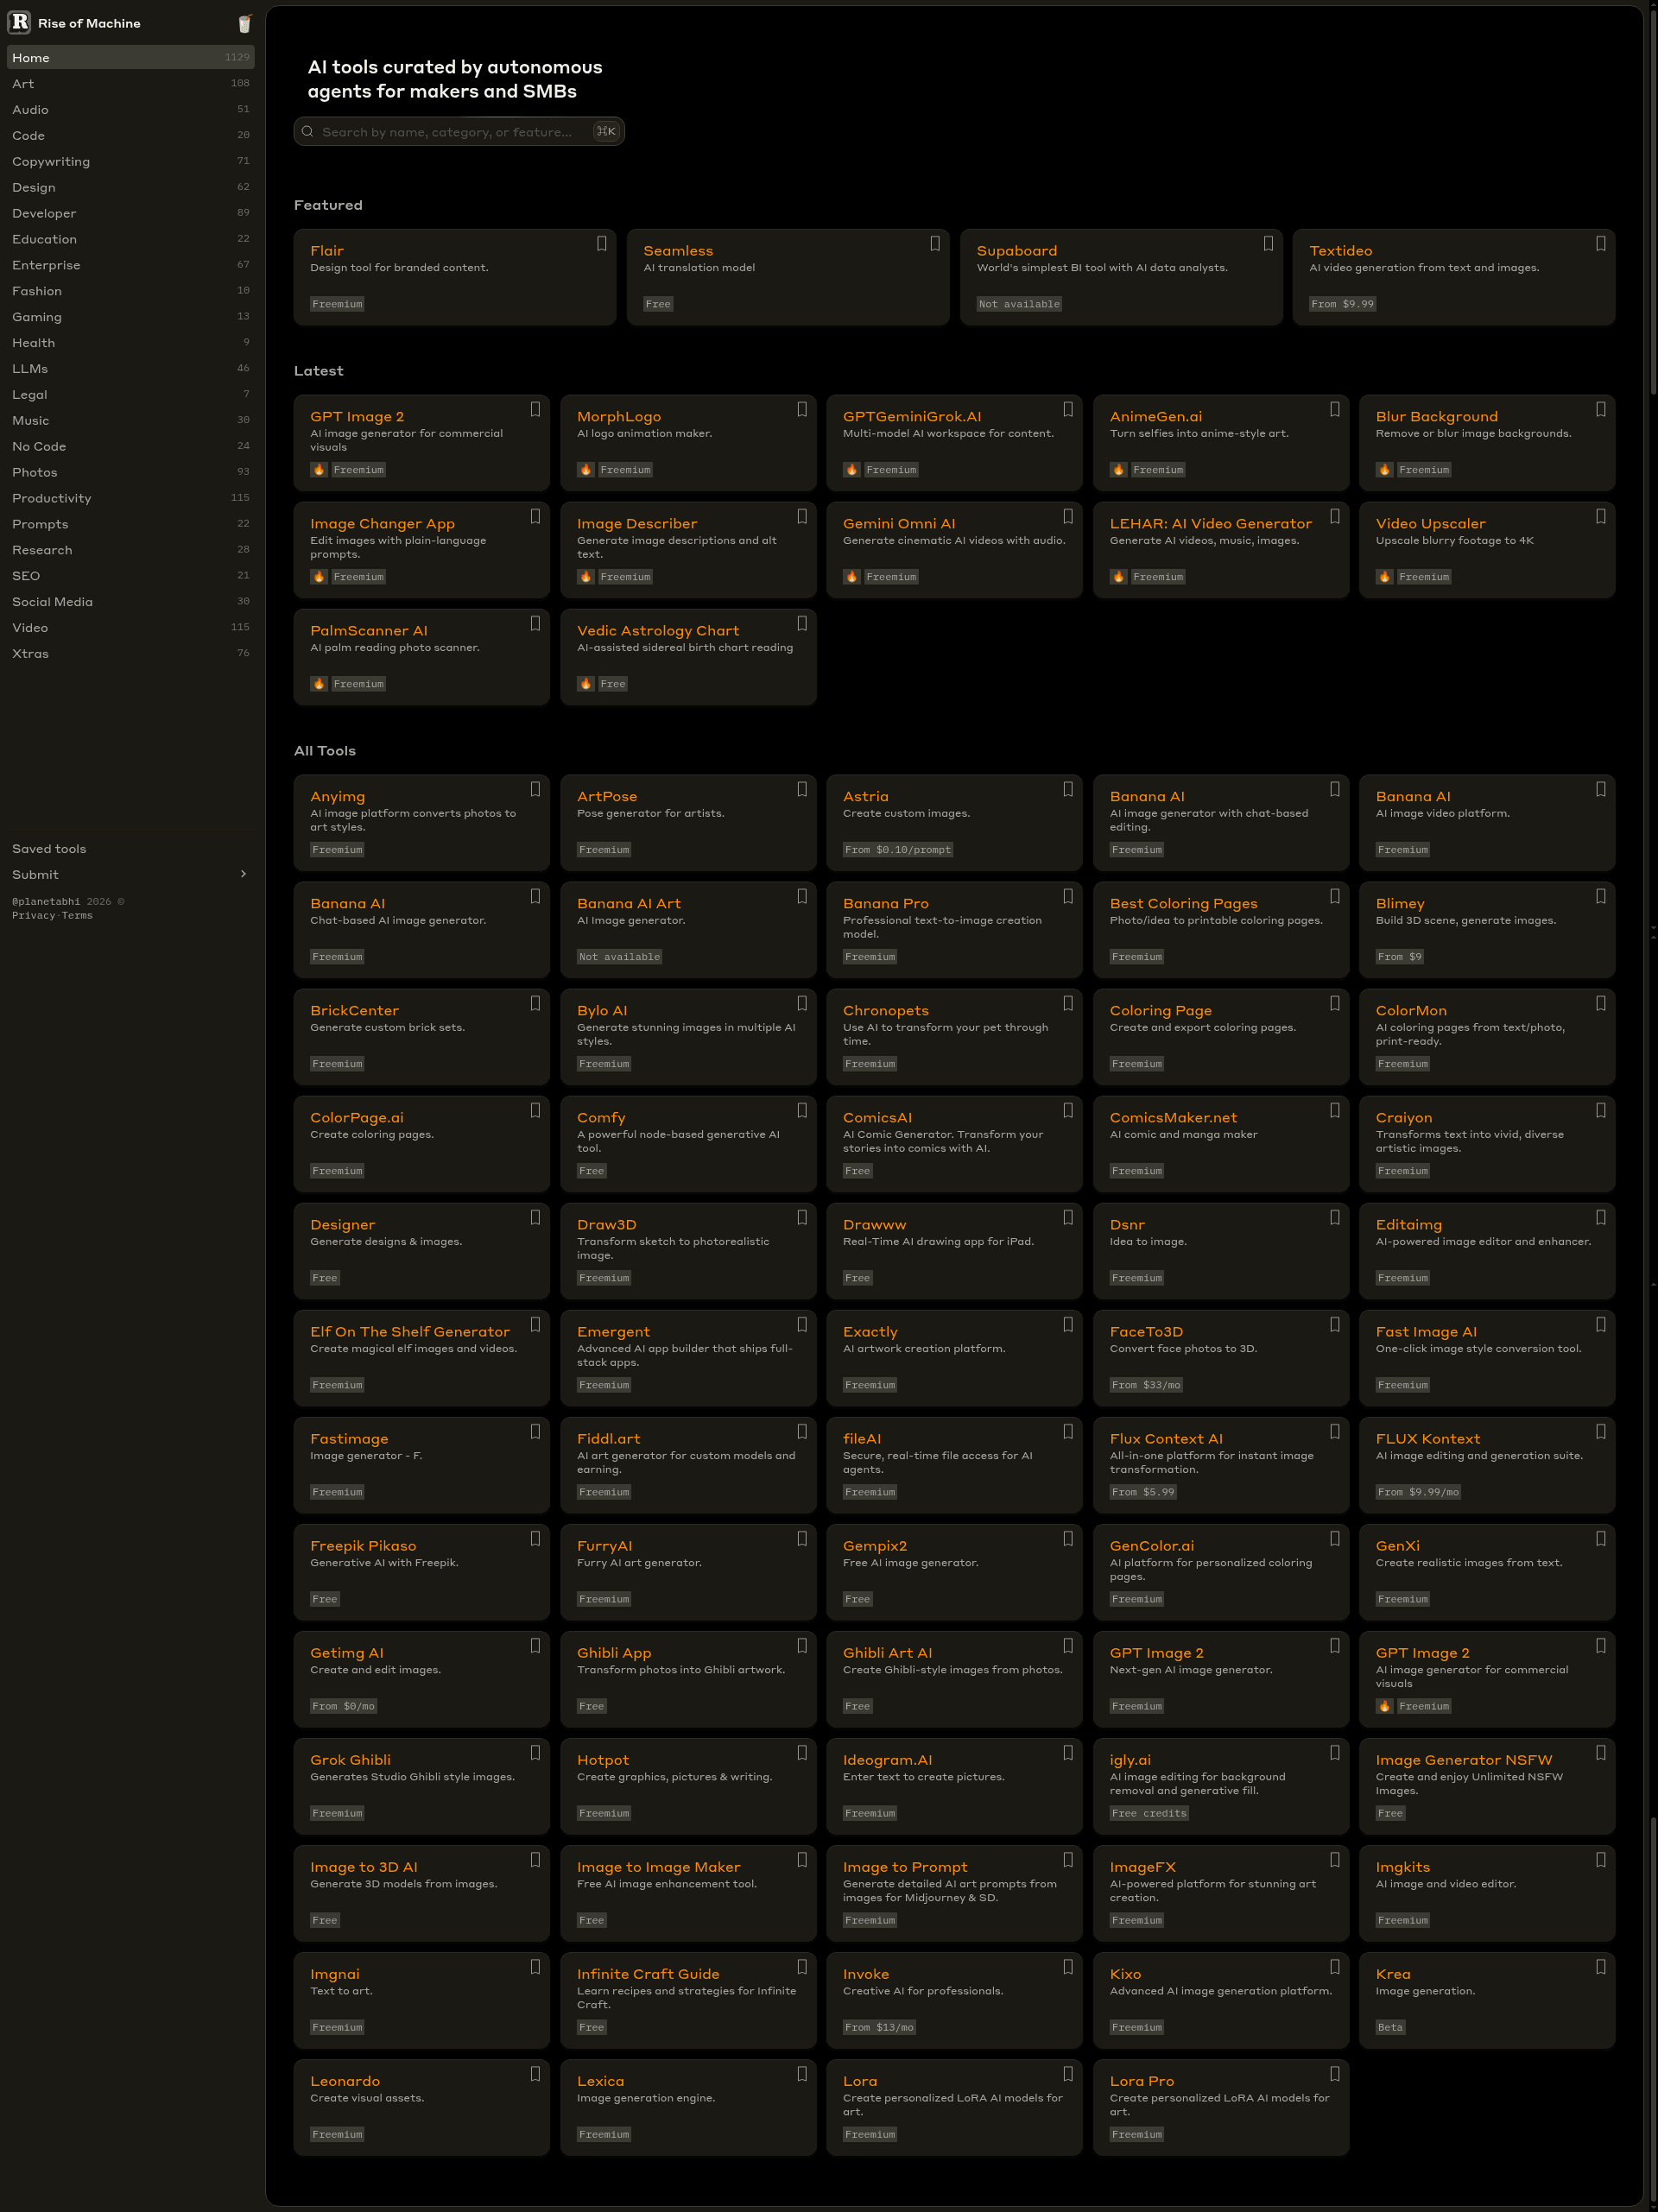1658x2212 pixels.
Task: Bookmark the Craiyon card
Action: coord(1601,1110)
